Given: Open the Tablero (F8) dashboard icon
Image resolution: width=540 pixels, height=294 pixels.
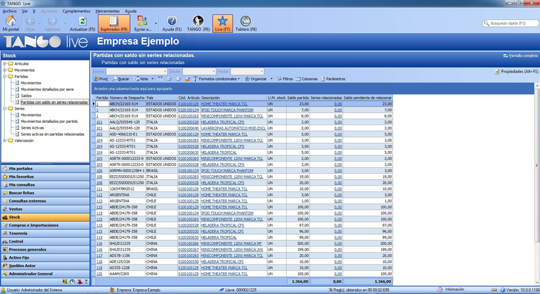Looking at the screenshot, I should coord(245,22).
